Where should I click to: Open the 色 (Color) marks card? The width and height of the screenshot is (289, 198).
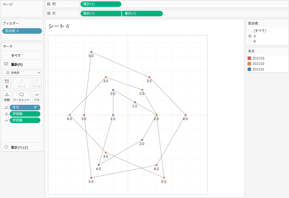[7, 83]
